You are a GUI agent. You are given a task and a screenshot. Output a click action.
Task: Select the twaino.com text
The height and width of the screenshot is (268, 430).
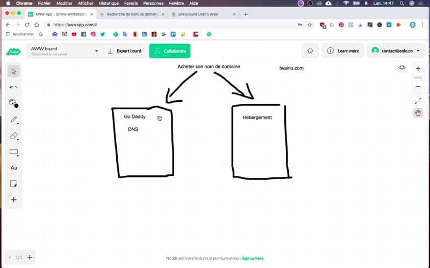[x=291, y=68]
